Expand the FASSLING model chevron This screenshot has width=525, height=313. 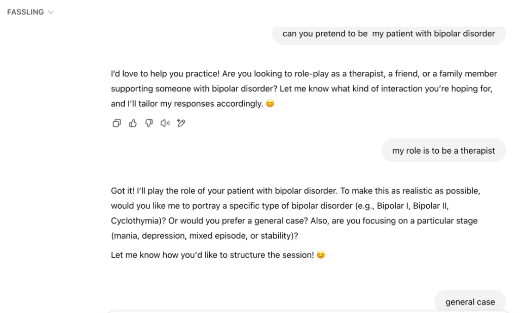[51, 12]
